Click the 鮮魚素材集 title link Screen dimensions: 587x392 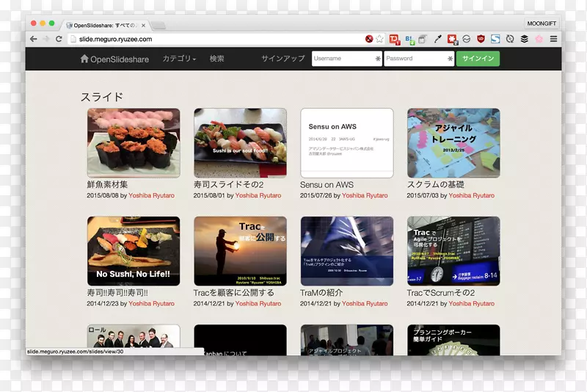107,184
